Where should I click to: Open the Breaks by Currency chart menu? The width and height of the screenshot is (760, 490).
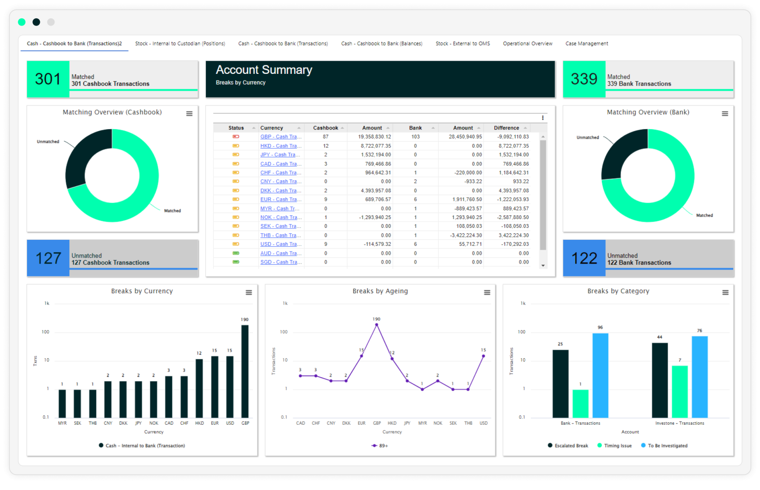coord(248,293)
